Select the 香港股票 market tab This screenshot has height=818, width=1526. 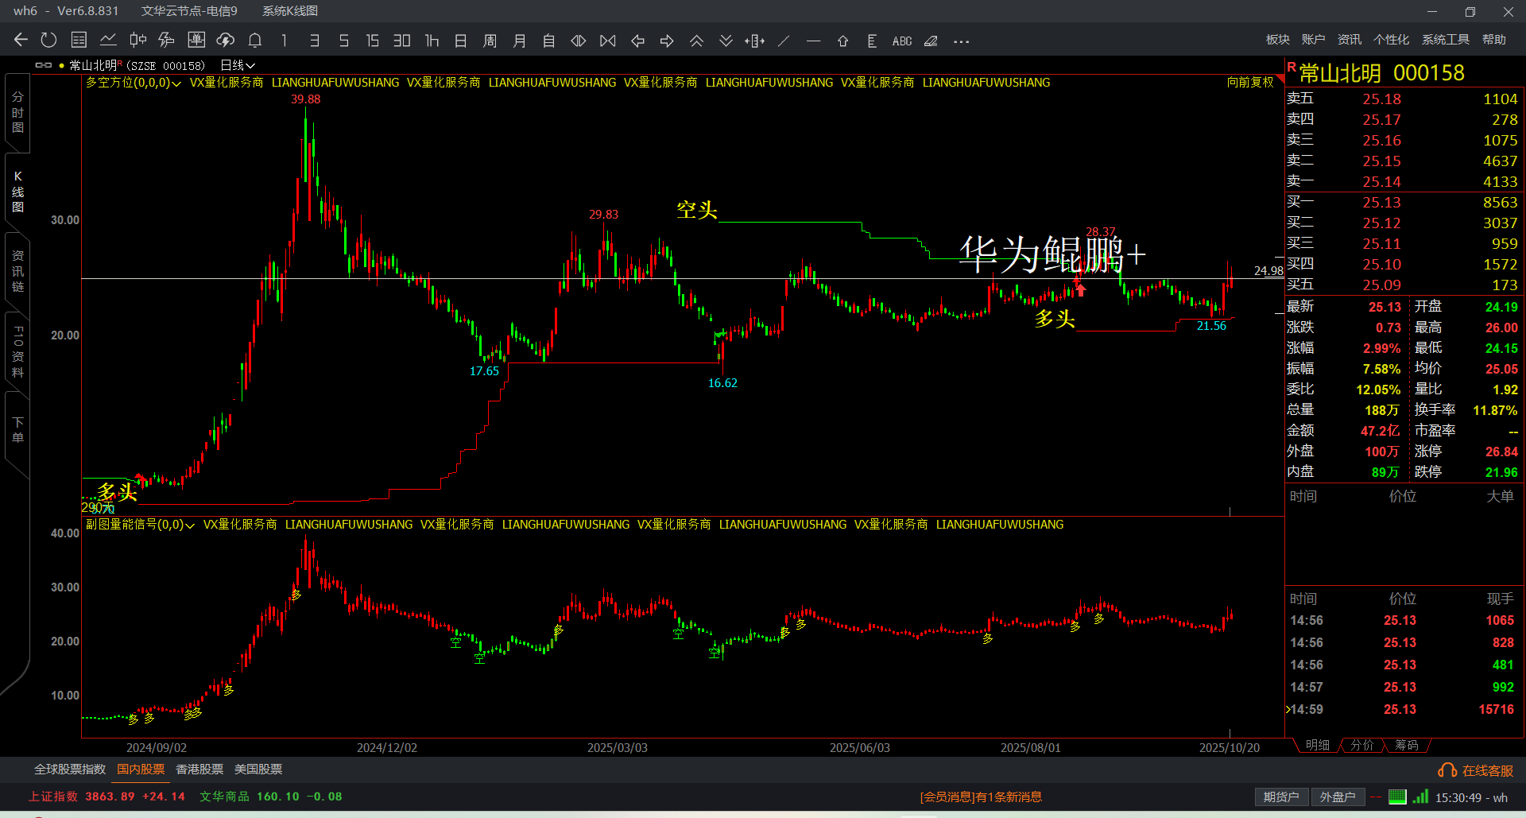coord(199,770)
